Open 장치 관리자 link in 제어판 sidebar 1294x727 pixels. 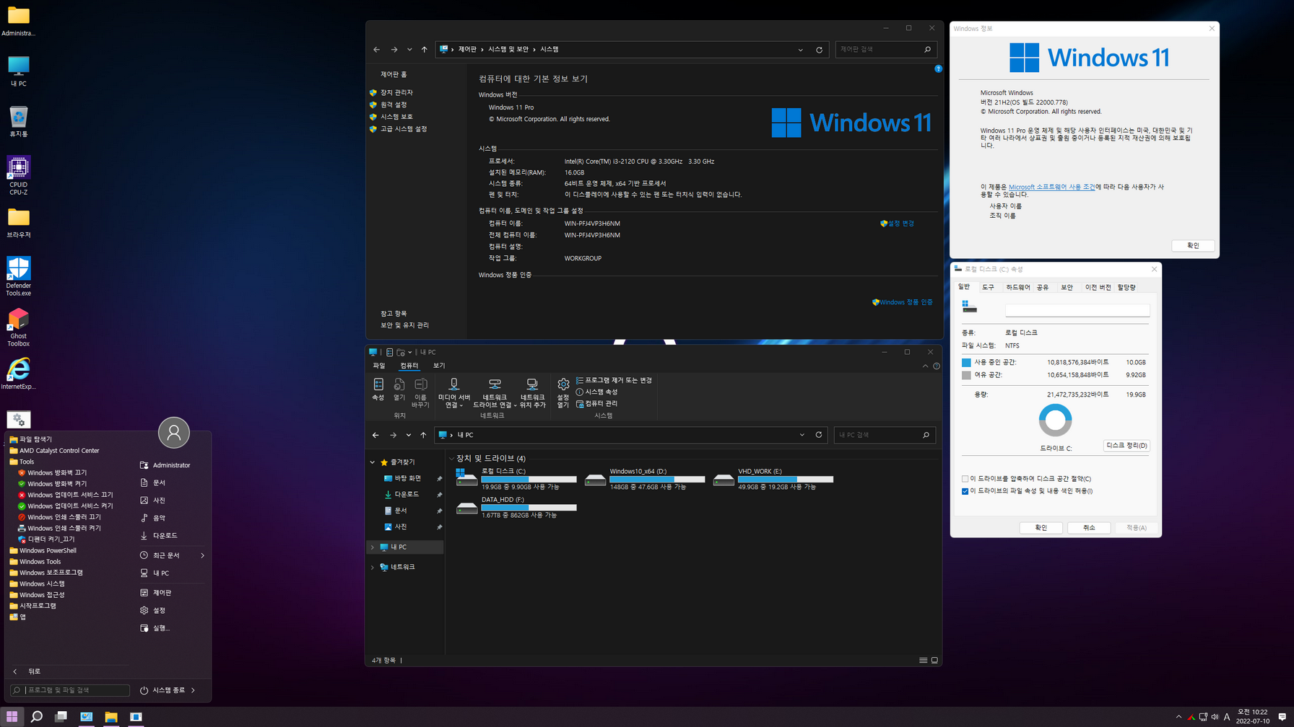pyautogui.click(x=396, y=92)
